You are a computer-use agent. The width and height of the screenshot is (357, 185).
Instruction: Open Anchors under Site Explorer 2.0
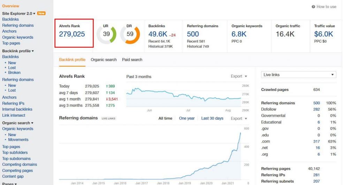9,31
